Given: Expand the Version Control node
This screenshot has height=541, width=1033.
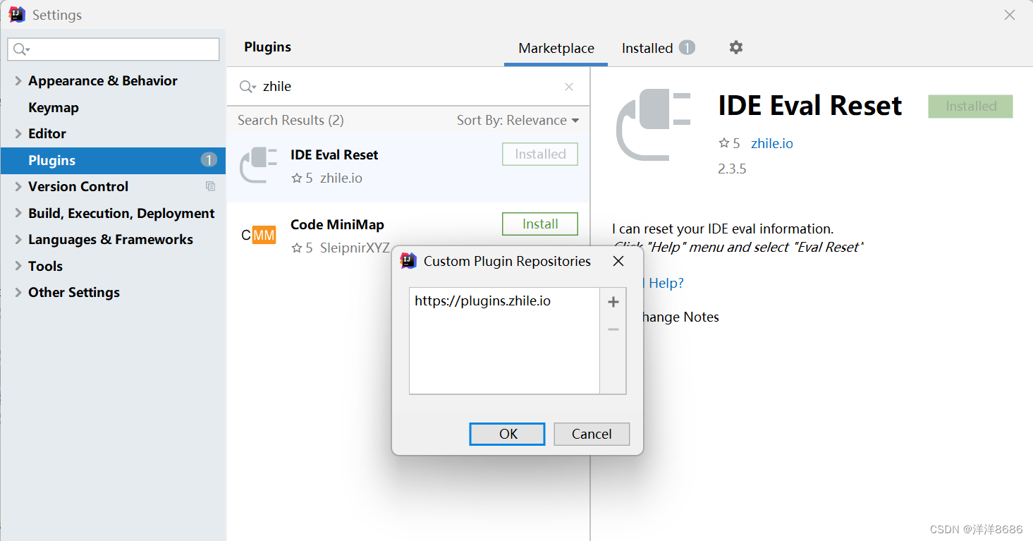Looking at the screenshot, I should [18, 187].
